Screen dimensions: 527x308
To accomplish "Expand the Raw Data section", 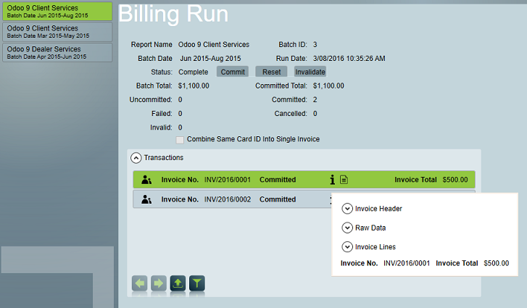I will click(347, 228).
